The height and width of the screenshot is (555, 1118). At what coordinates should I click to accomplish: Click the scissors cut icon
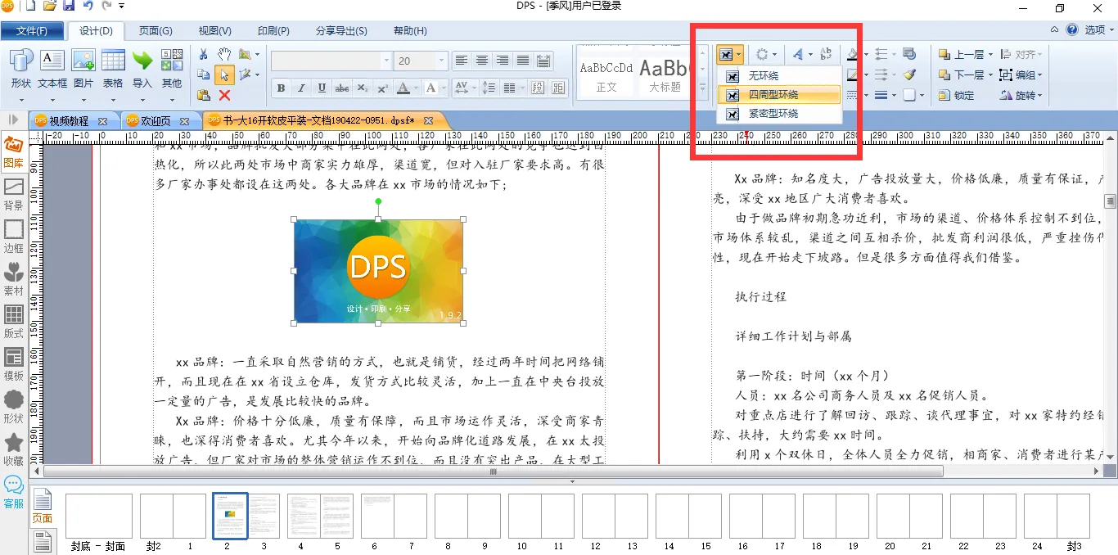coord(203,54)
